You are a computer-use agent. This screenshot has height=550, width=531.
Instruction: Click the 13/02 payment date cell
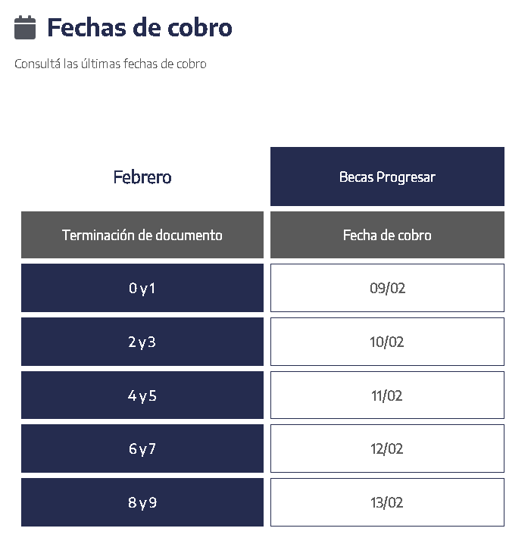(x=387, y=502)
